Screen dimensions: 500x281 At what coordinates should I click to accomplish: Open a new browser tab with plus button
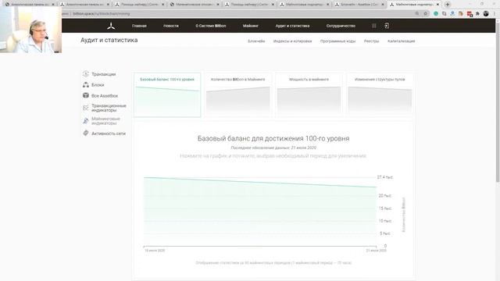tap(448, 5)
